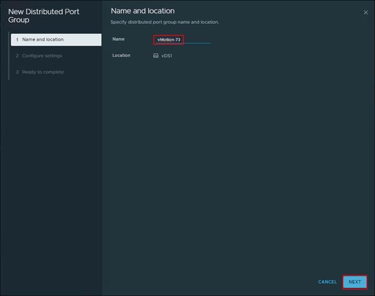The width and height of the screenshot is (375, 296).
Task: Click the Location field label
Action: (121, 55)
